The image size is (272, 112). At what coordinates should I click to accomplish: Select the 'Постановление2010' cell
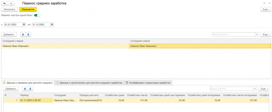[x=91, y=100]
